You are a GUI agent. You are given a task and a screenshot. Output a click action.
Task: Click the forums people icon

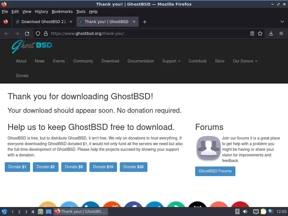click(208, 148)
